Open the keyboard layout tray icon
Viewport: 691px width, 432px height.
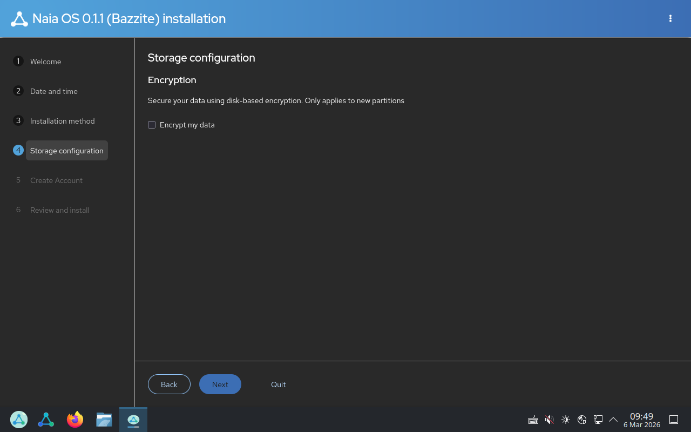tap(533, 420)
